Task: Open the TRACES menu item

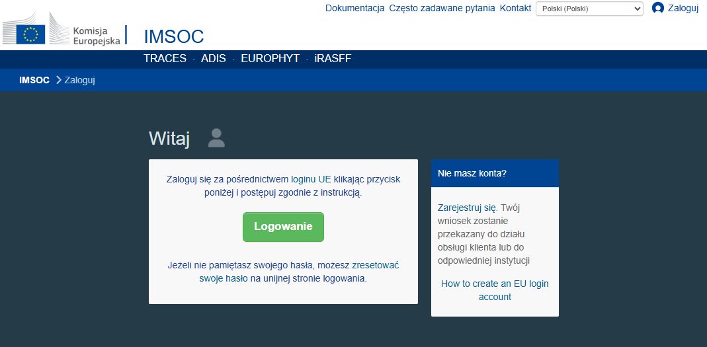Action: 165,59
